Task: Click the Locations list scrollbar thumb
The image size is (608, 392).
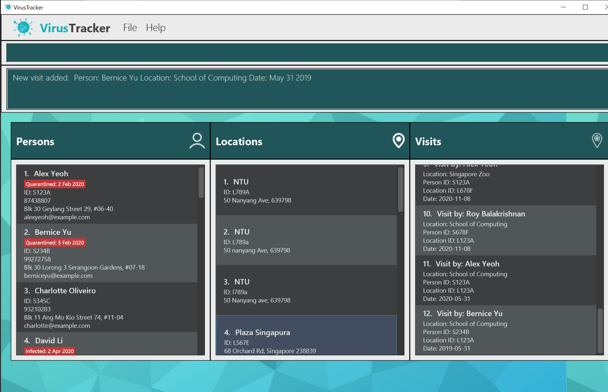Action: pos(401,189)
